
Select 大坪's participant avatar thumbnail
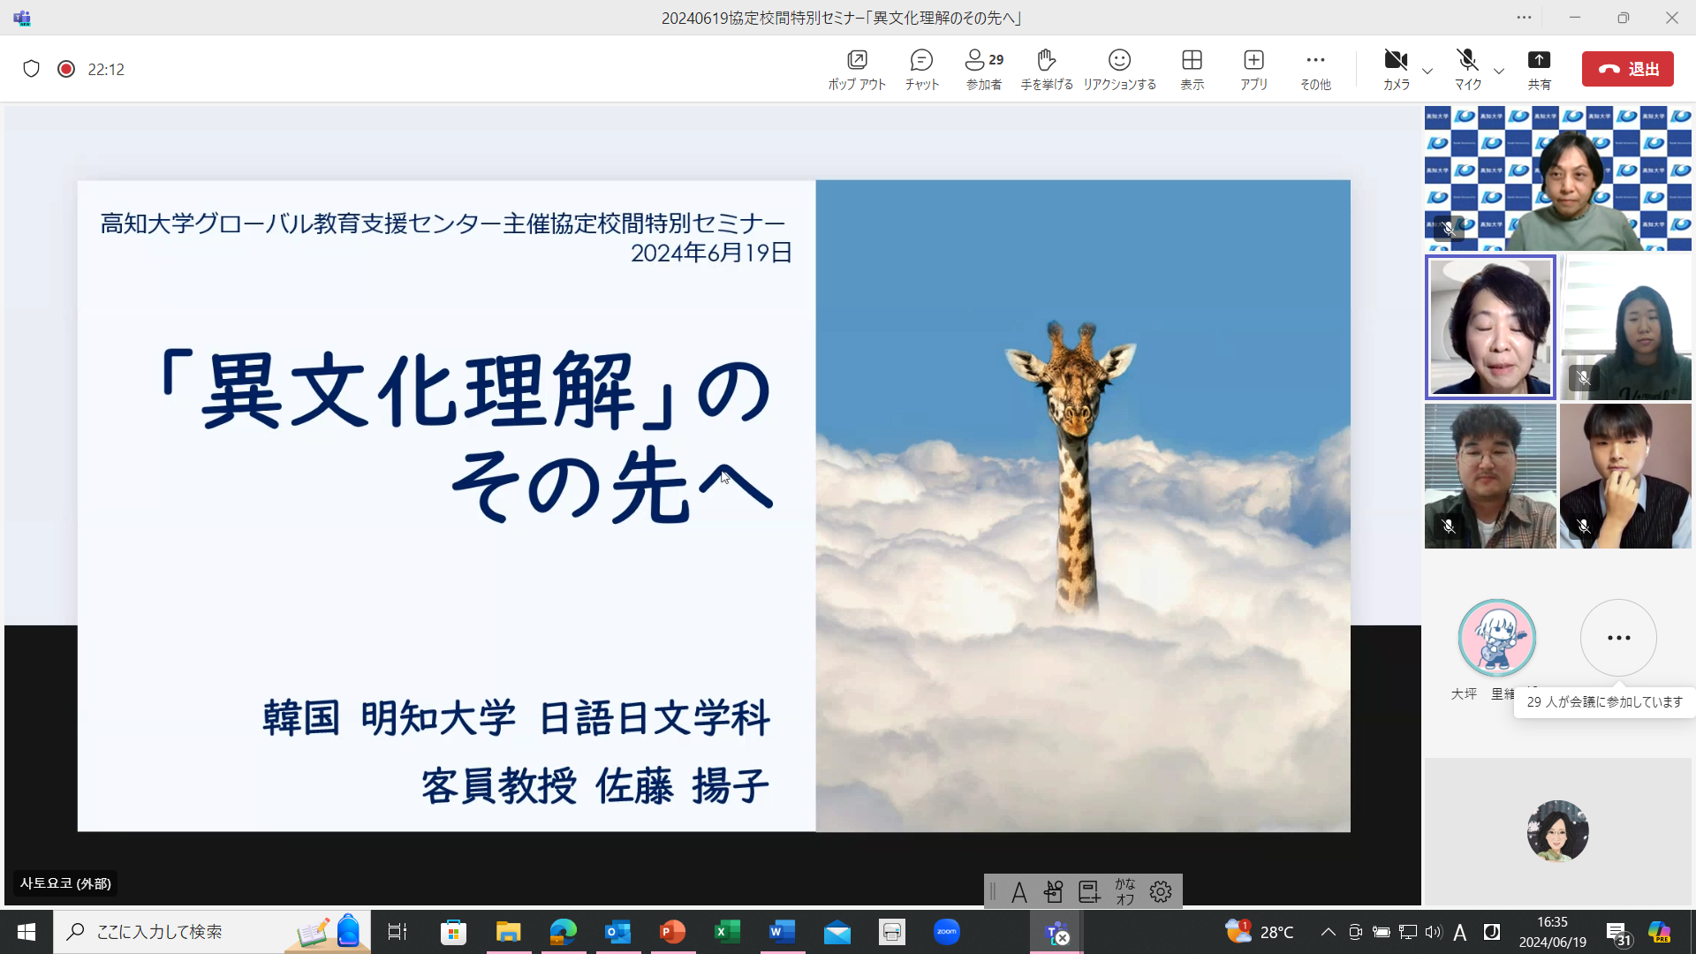[x=1496, y=638]
